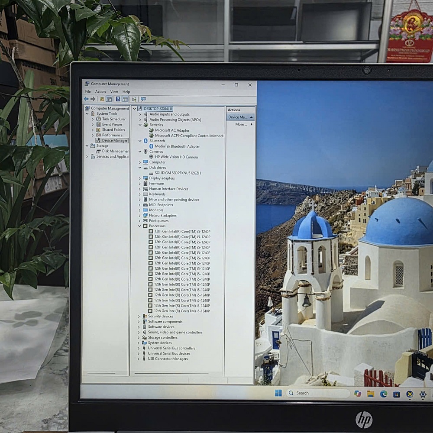Click the Task Scheduler clock icon

coord(98,119)
